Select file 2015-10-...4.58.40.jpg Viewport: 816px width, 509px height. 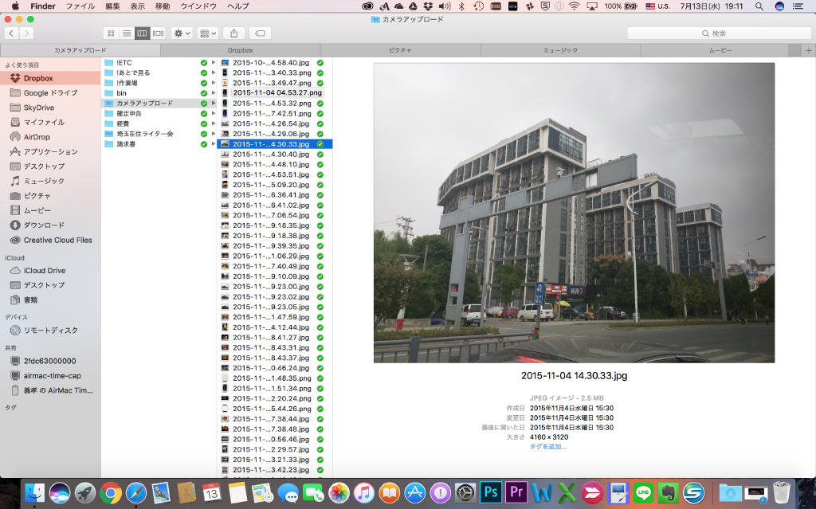coord(275,62)
